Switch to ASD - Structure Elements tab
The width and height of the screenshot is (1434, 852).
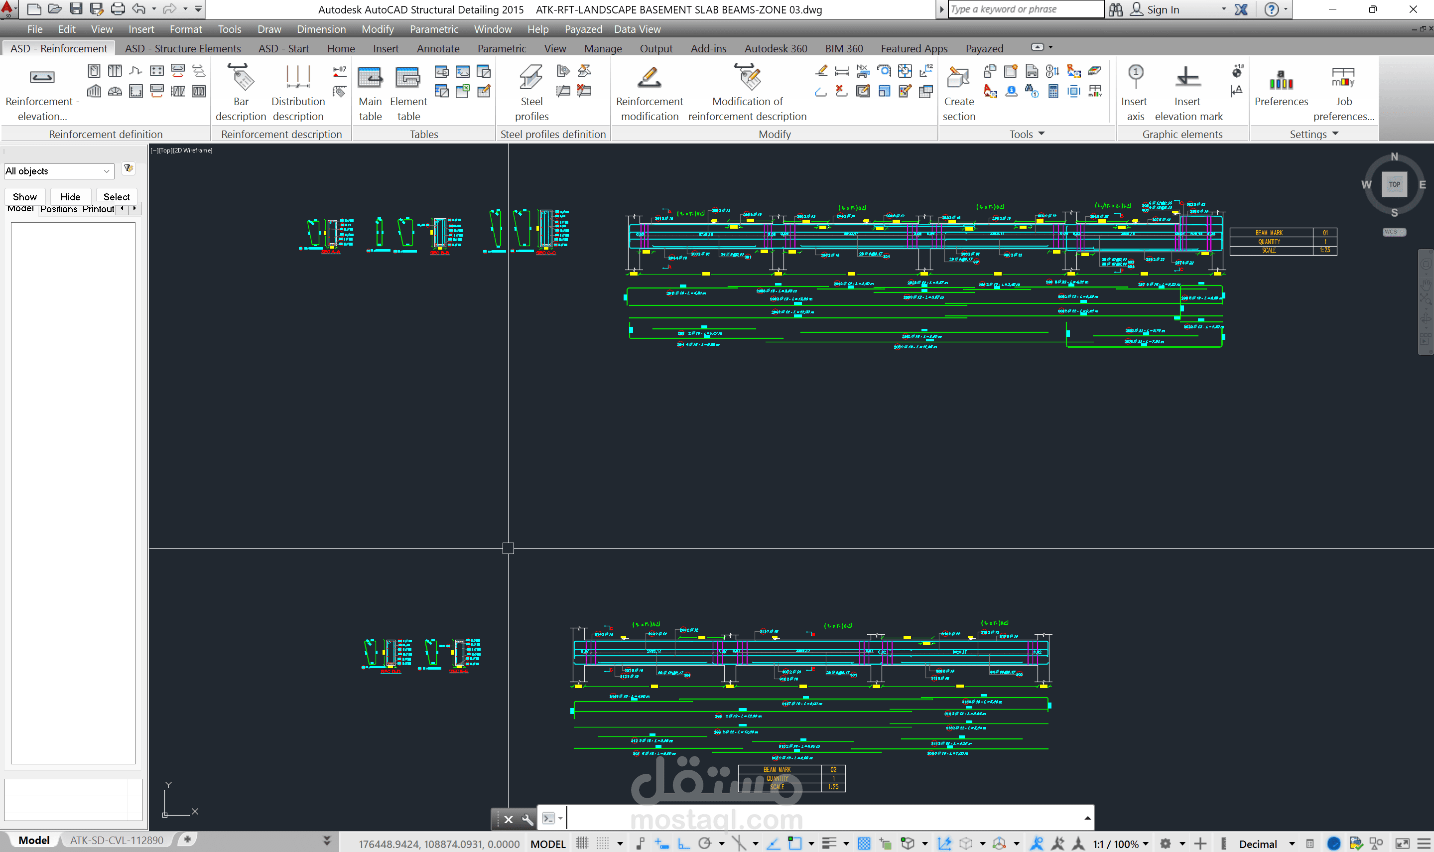(x=182, y=49)
